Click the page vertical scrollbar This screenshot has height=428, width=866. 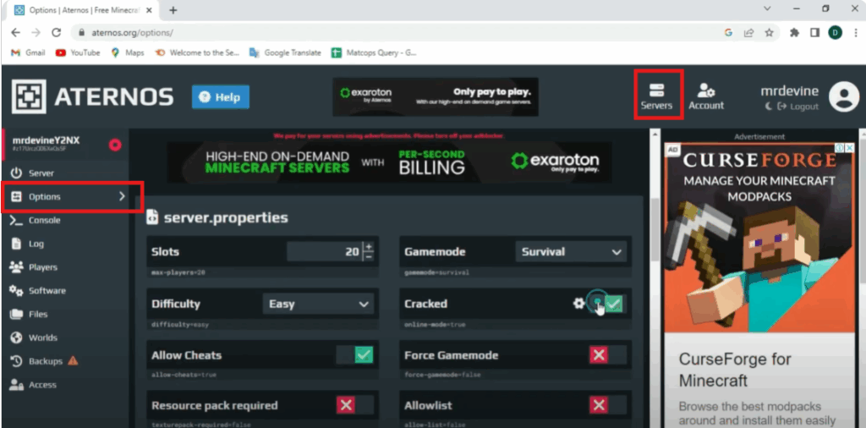pyautogui.click(x=655, y=229)
